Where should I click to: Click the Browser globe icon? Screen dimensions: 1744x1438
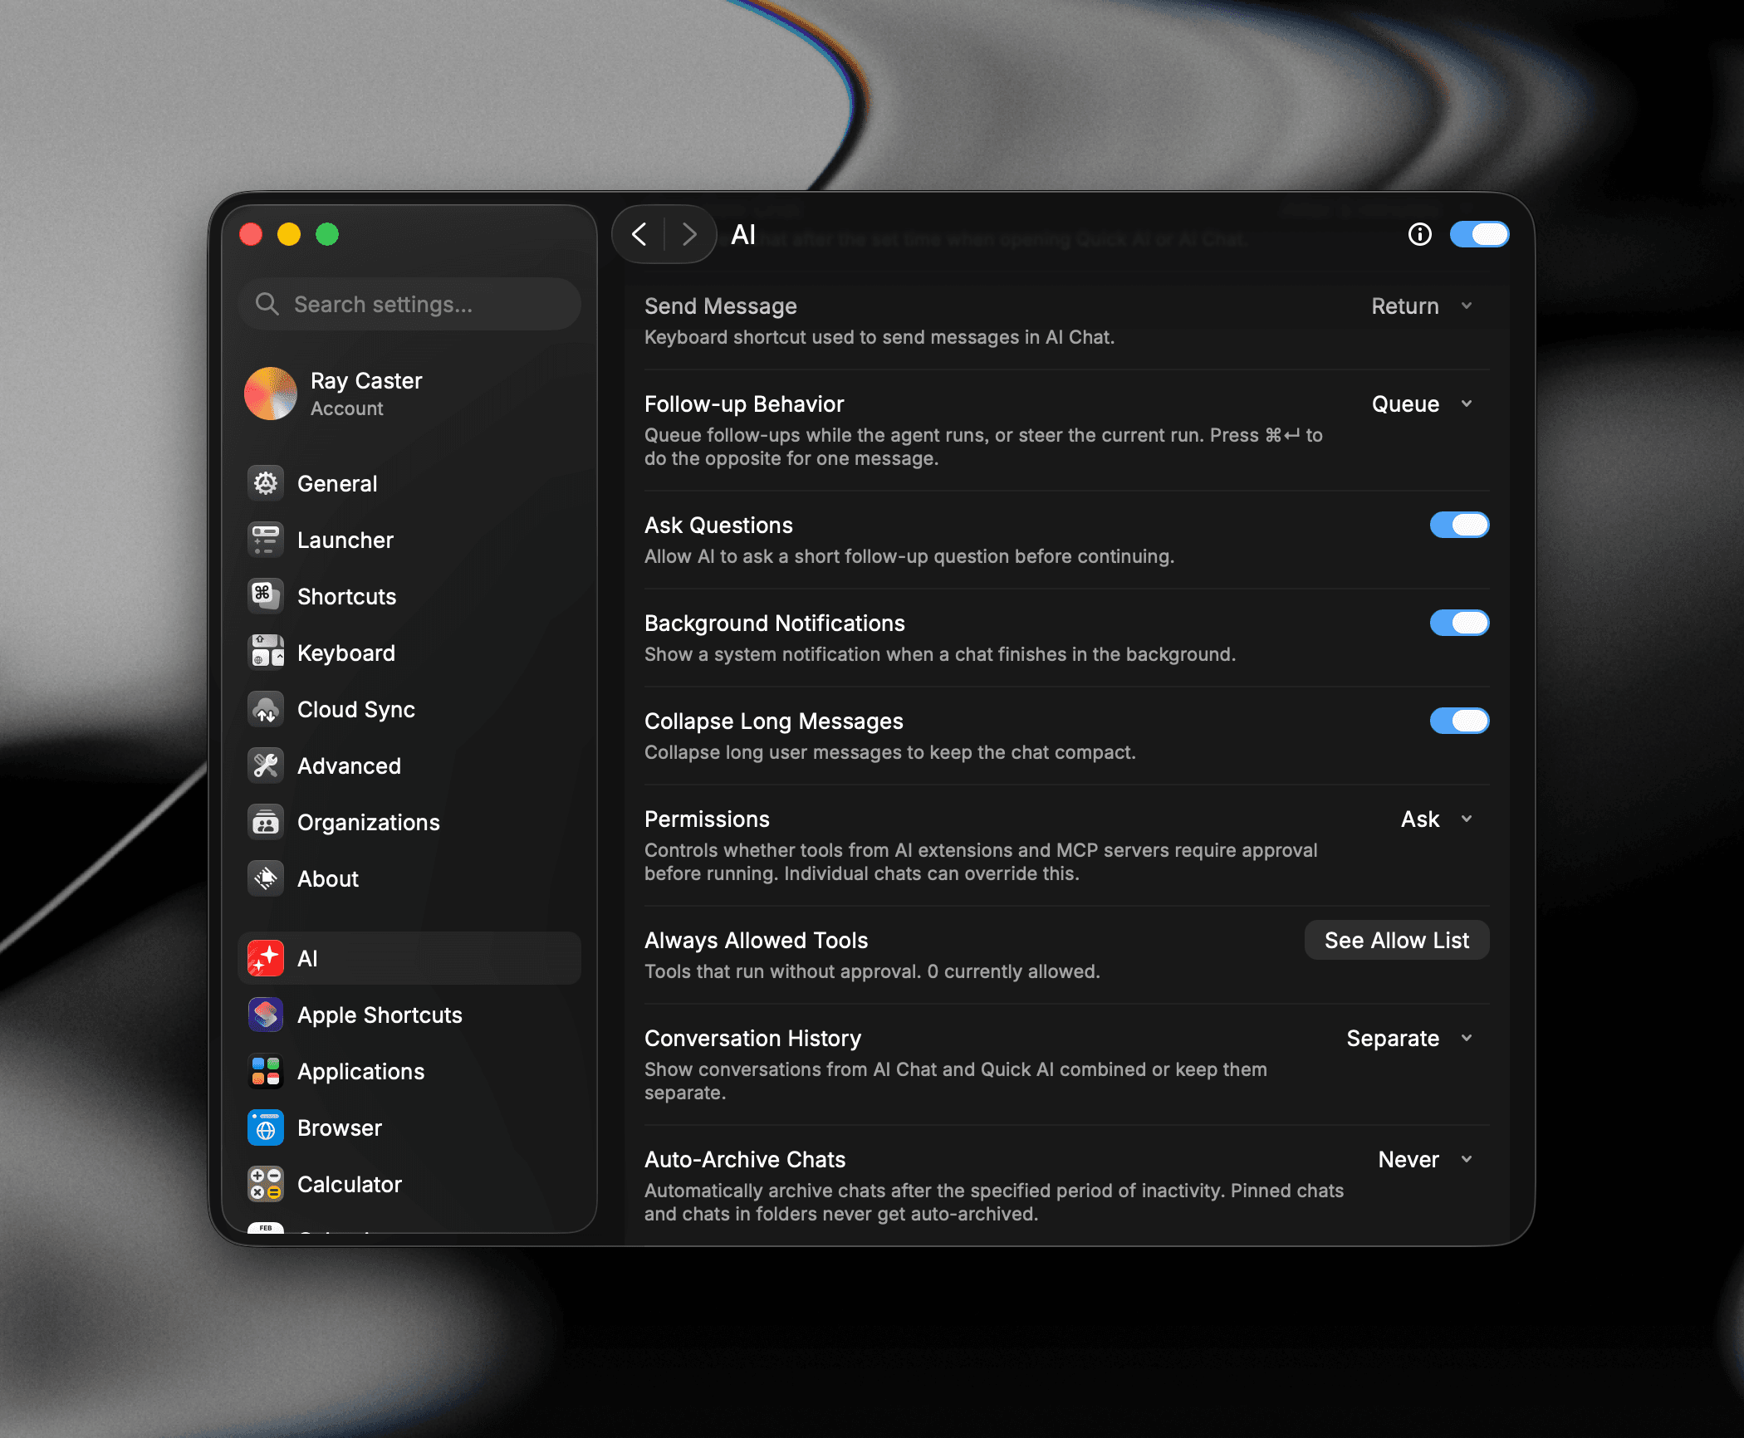coord(266,1127)
